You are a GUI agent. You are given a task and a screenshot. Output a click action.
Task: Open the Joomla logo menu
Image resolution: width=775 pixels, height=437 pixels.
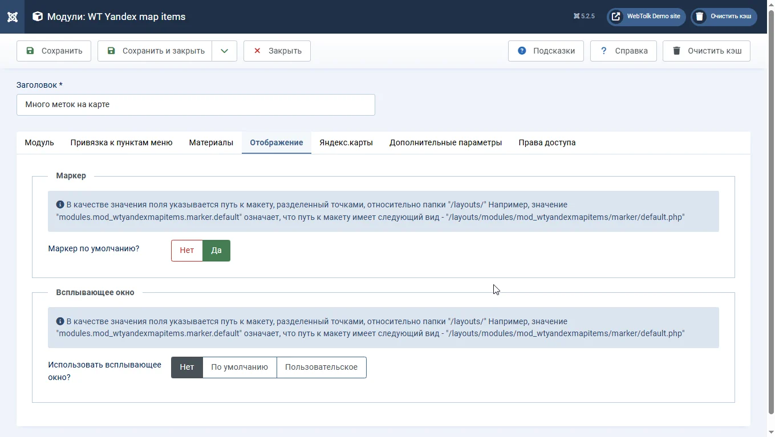coord(12,17)
